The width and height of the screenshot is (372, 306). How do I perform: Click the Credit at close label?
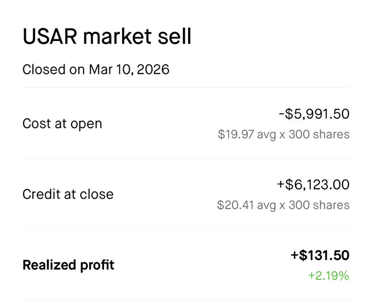point(68,194)
